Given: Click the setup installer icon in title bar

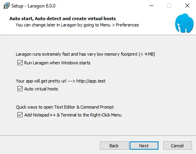Looking at the screenshot, I should click(x=6, y=6).
